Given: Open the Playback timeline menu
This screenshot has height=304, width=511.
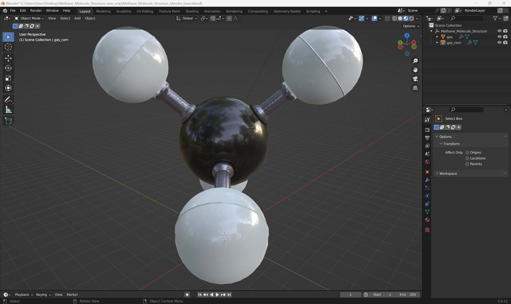Looking at the screenshot, I should 24,294.
